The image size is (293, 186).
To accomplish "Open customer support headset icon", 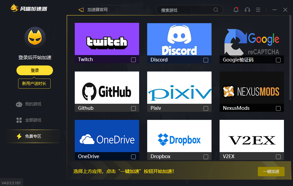I will point(247,10).
